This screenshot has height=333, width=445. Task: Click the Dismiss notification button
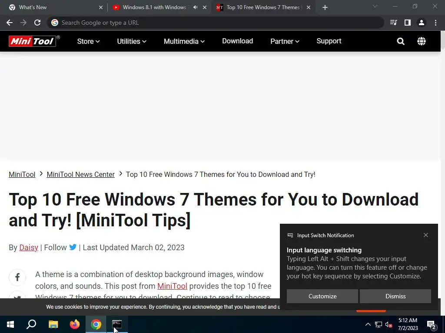(395, 296)
